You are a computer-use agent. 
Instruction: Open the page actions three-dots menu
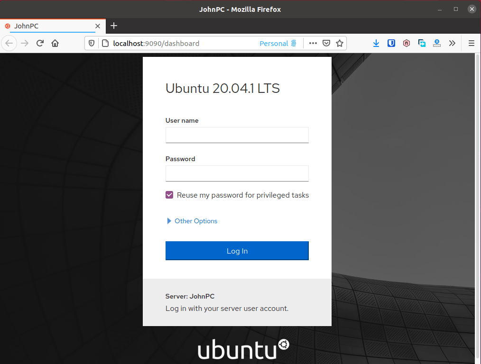click(x=313, y=43)
